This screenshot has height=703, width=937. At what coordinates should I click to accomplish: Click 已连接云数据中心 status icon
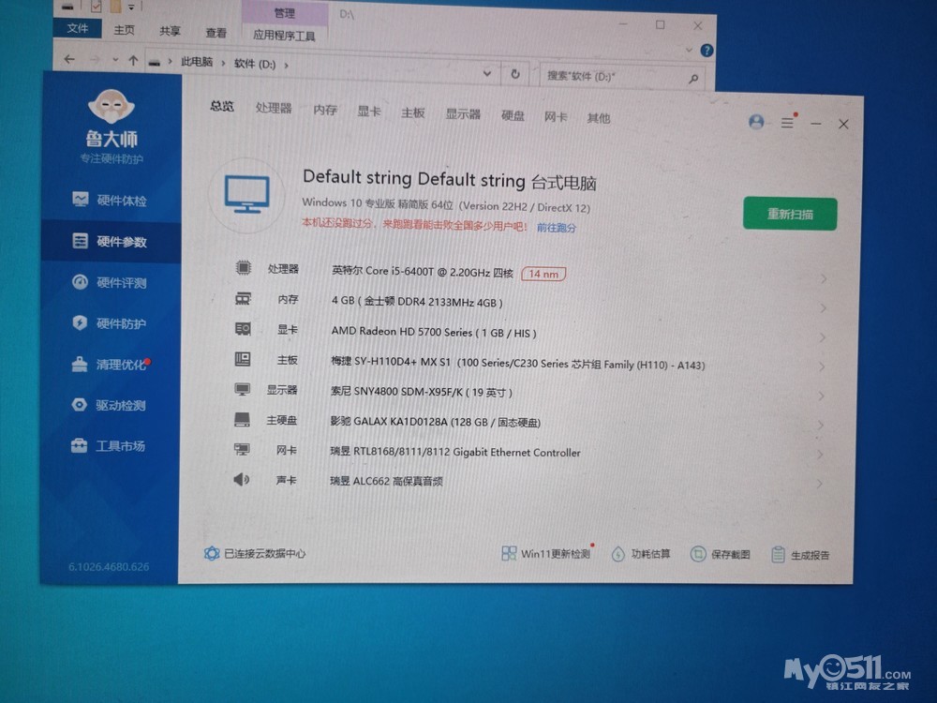coord(212,553)
